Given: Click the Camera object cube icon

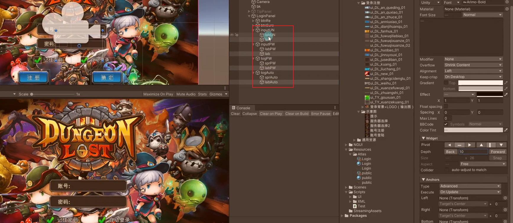Looking at the screenshot, I should pos(253,2).
